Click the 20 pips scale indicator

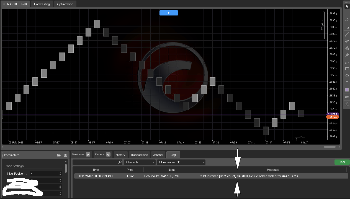click(x=323, y=25)
